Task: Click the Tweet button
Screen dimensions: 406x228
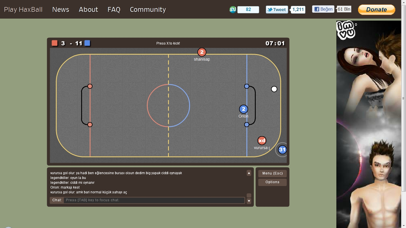Action: point(277,10)
